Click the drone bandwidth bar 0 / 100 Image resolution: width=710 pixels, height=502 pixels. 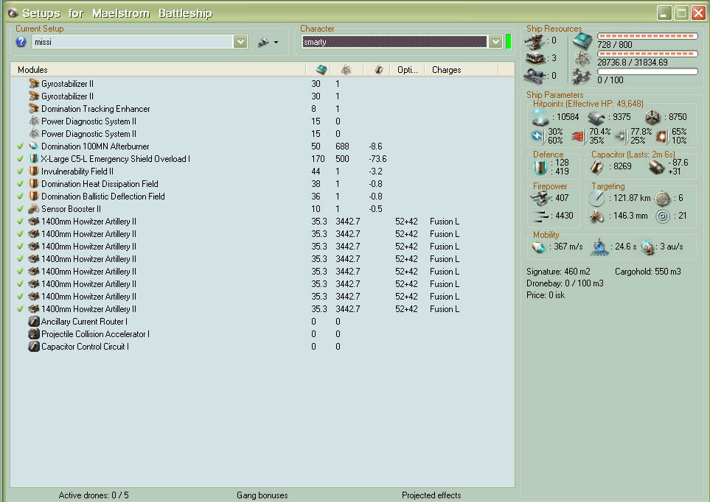pyautogui.click(x=647, y=71)
